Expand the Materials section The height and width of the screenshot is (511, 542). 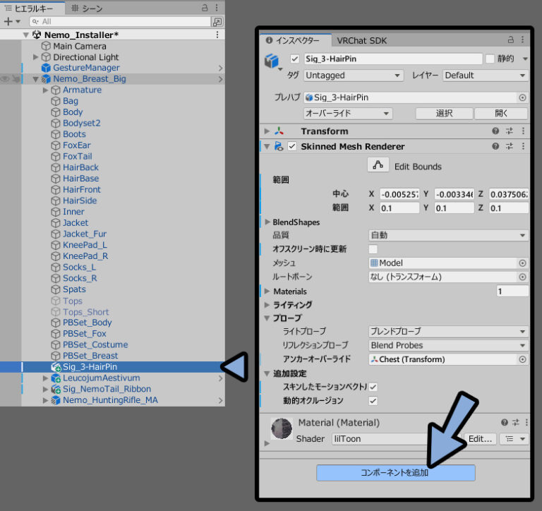pos(267,291)
